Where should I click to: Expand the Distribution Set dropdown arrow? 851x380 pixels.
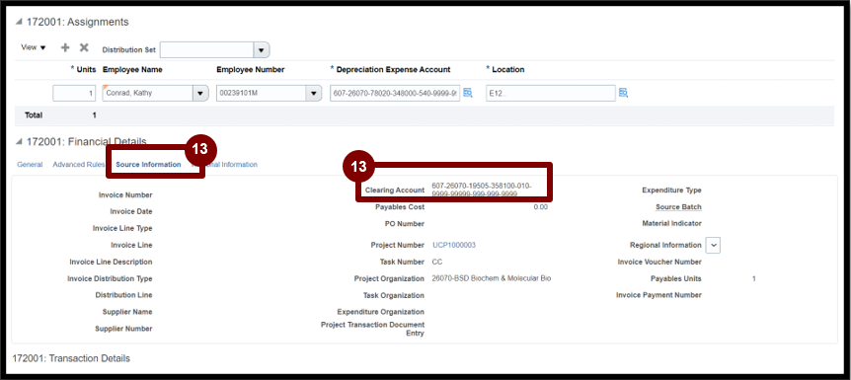click(262, 50)
